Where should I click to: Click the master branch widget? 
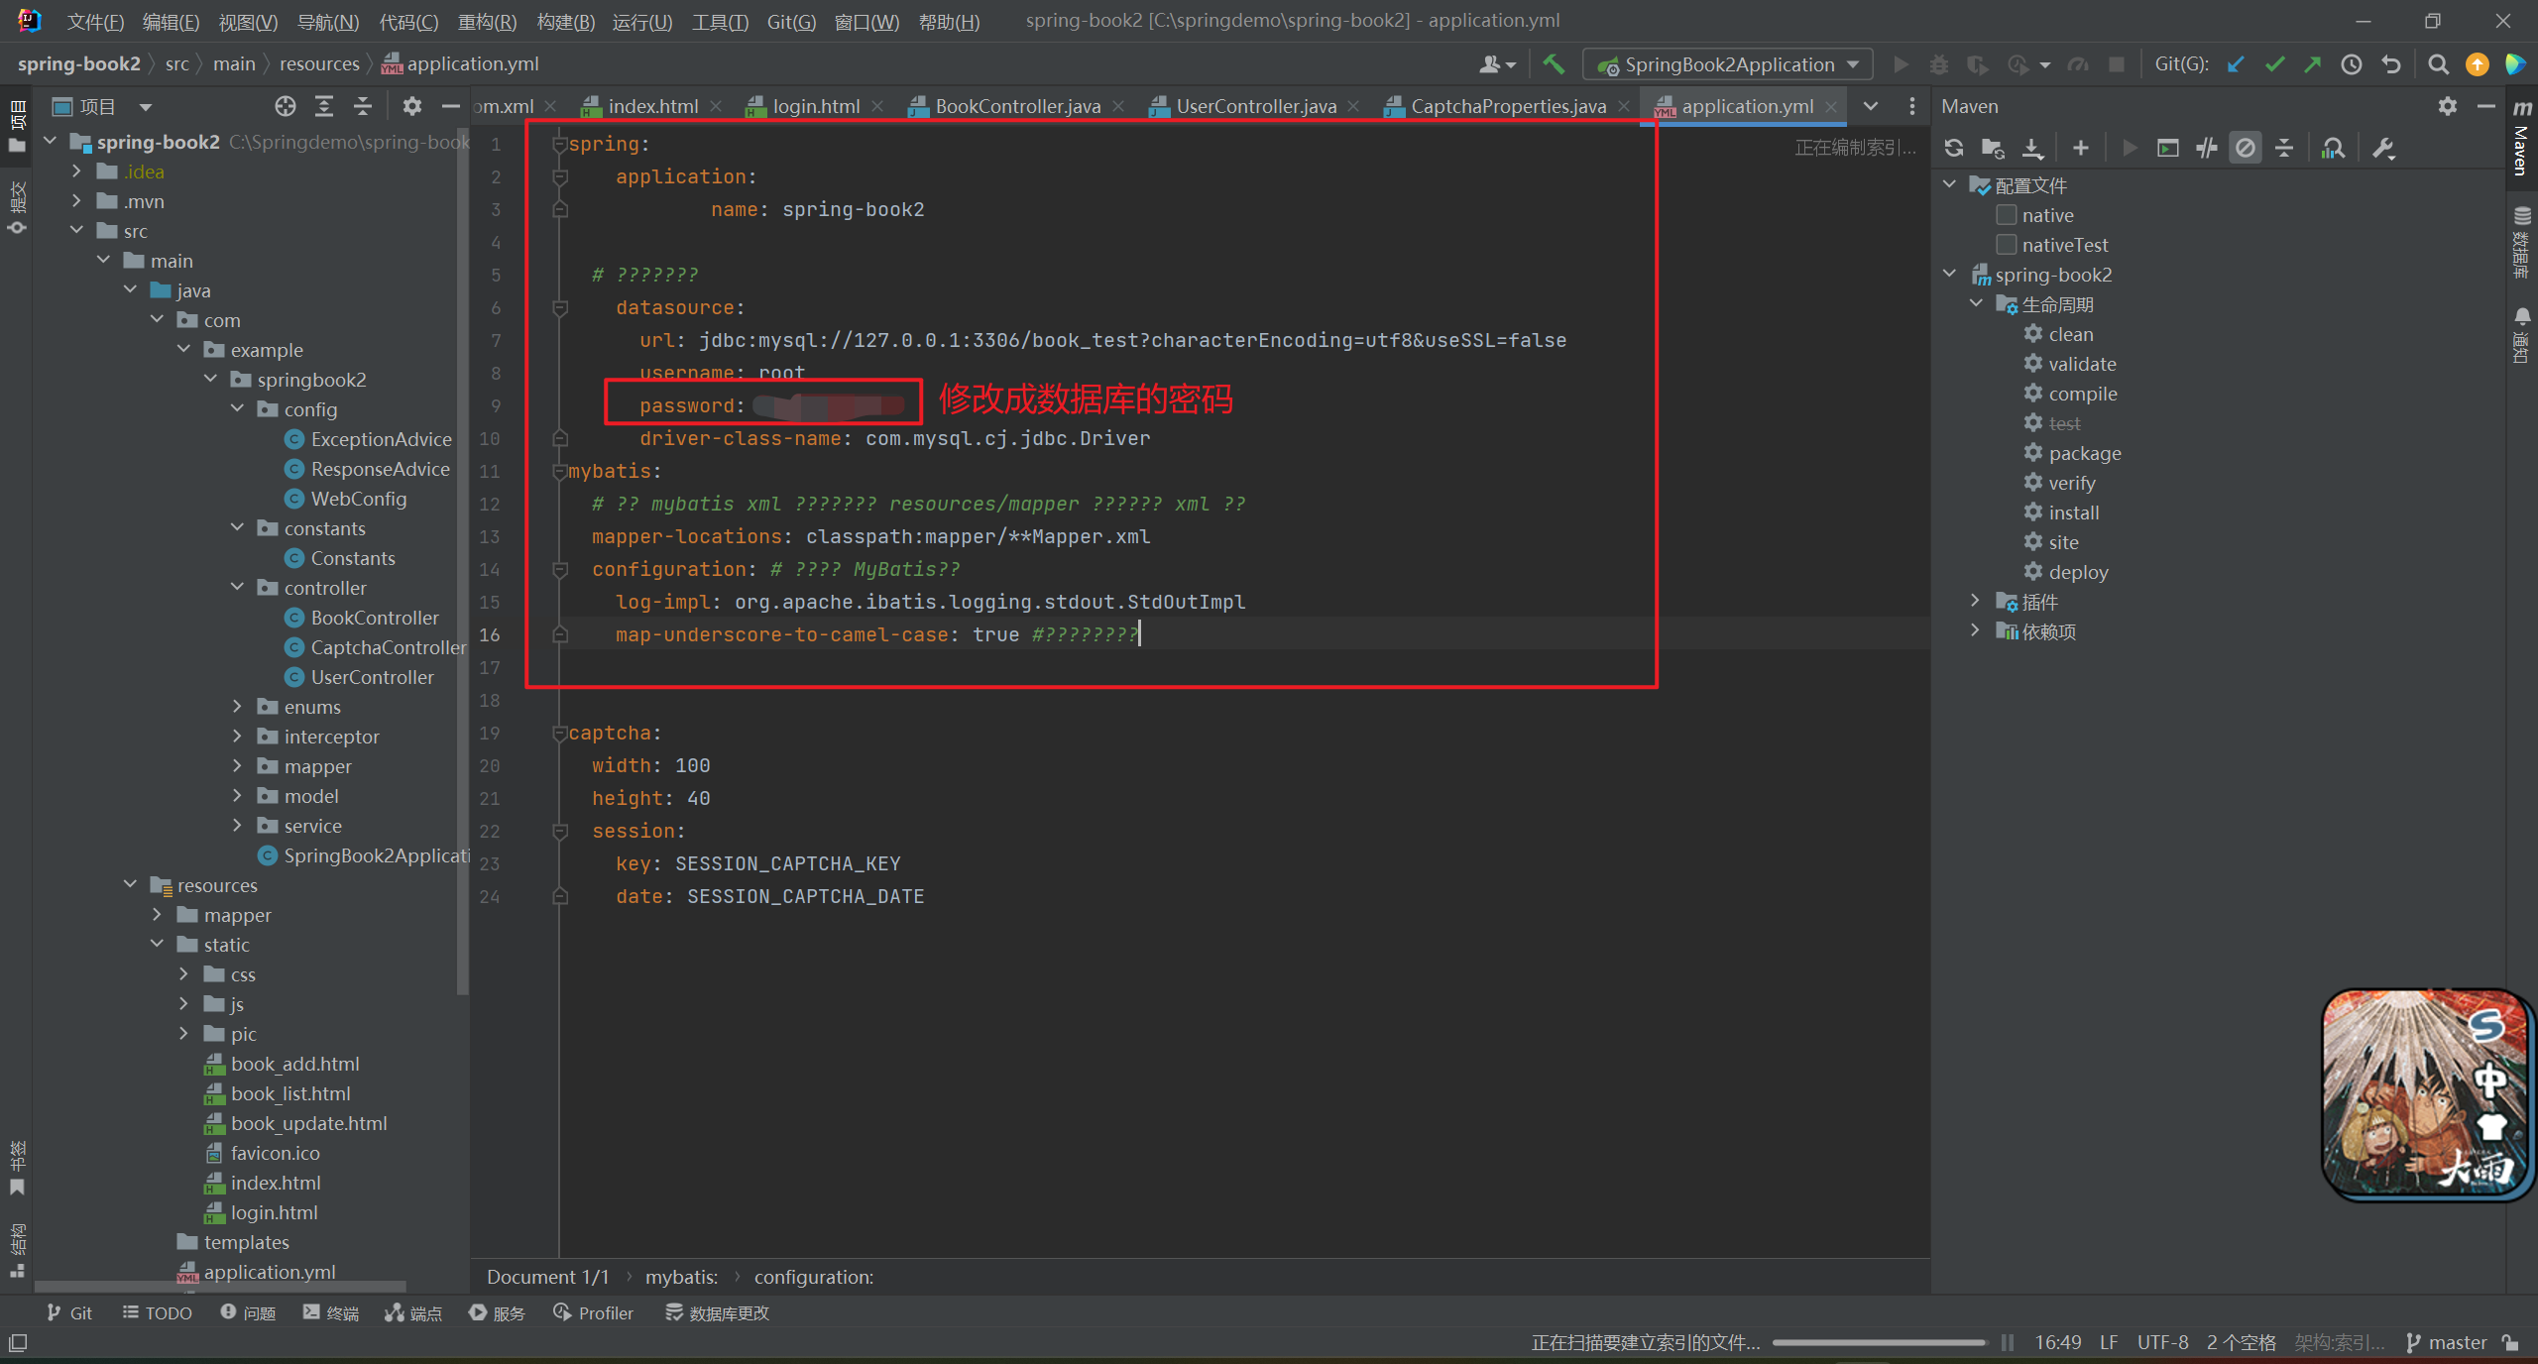(x=2446, y=1342)
